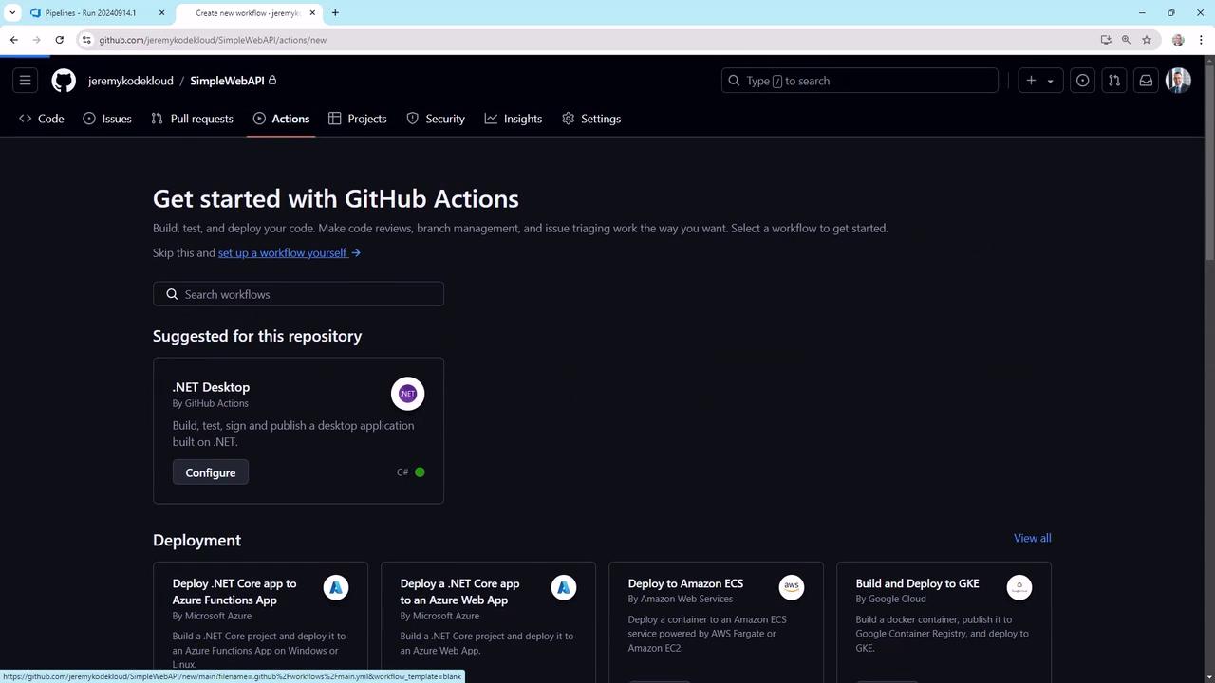Image resolution: width=1215 pixels, height=683 pixels.
Task: Switch to the Code tab
Action: pyautogui.click(x=42, y=119)
